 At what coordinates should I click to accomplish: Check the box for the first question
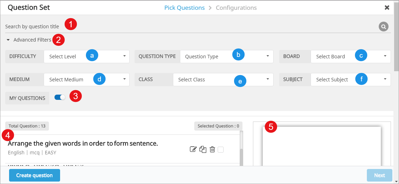(220, 149)
